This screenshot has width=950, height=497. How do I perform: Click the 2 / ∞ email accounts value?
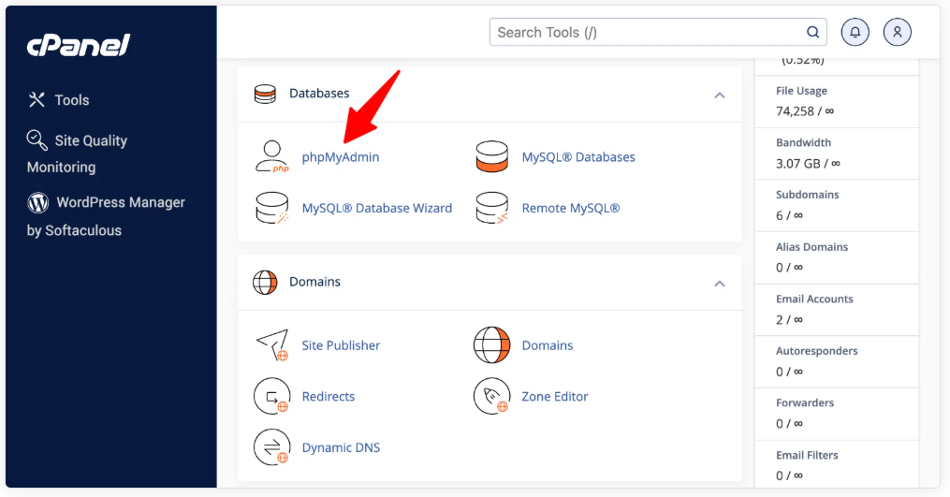click(x=789, y=319)
